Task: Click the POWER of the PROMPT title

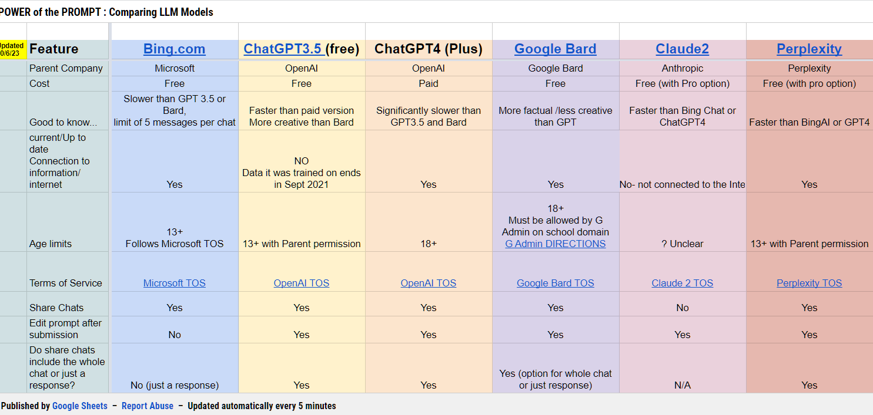Action: (x=106, y=12)
